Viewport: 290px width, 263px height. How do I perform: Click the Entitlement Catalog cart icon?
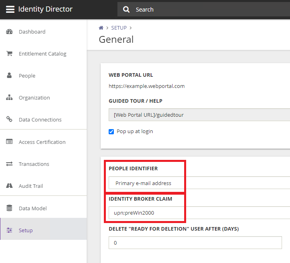[x=10, y=54]
